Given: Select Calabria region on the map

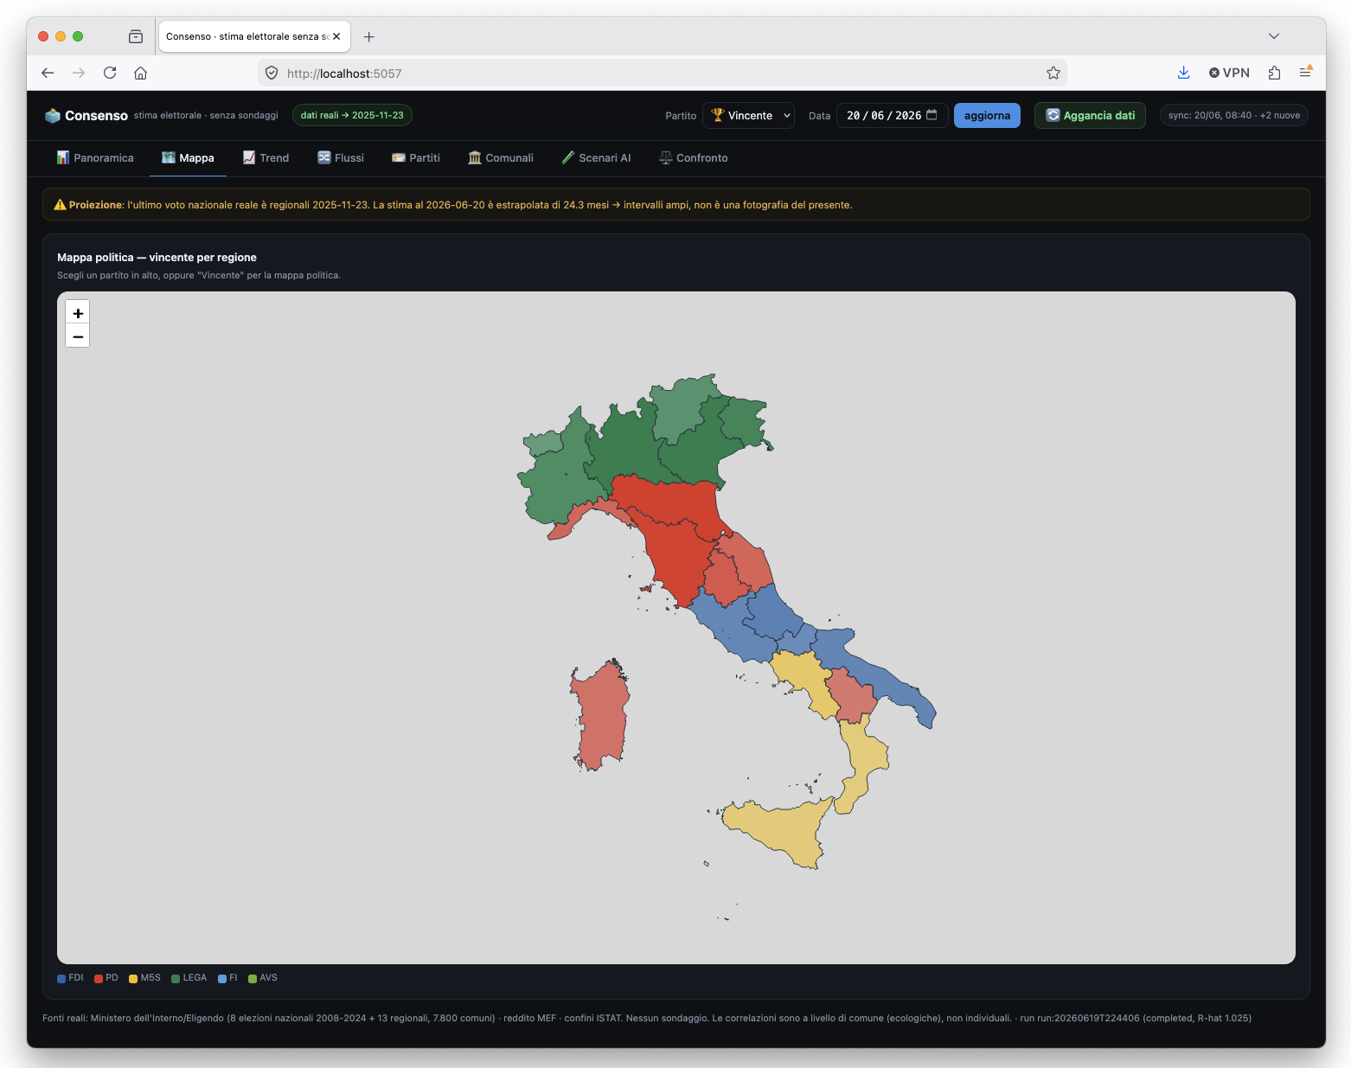Looking at the screenshot, I should (x=865, y=761).
